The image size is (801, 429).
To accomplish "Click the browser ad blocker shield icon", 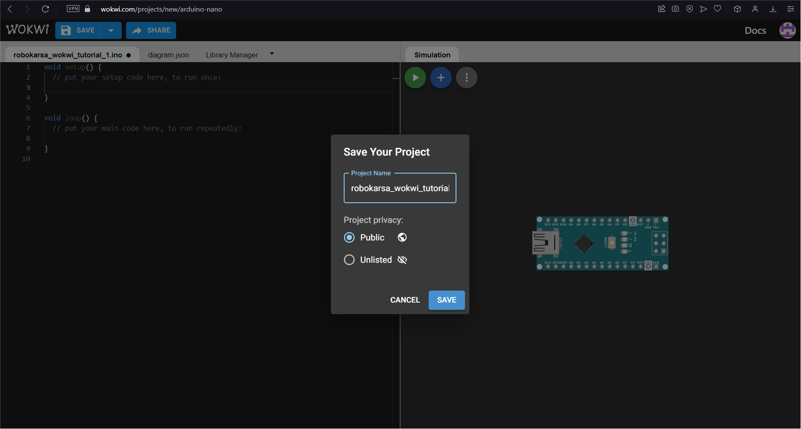I will click(x=690, y=9).
